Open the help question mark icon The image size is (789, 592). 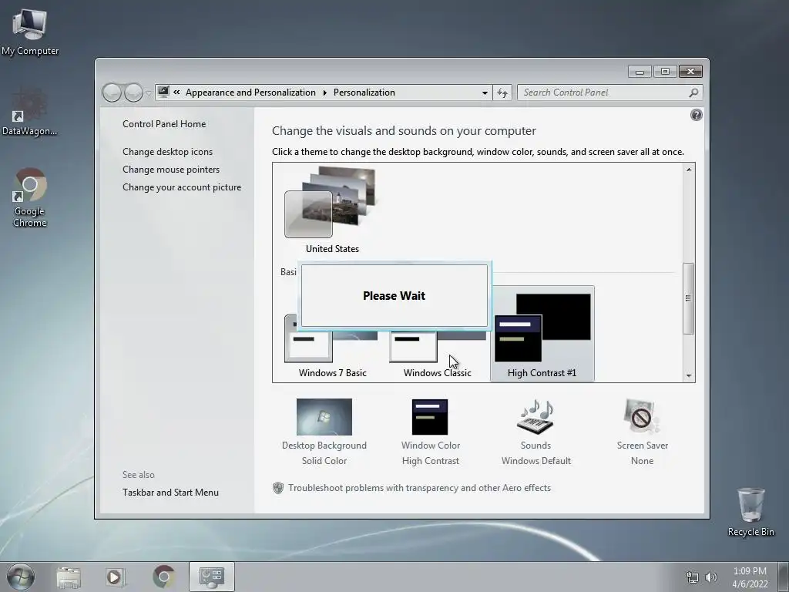point(696,116)
